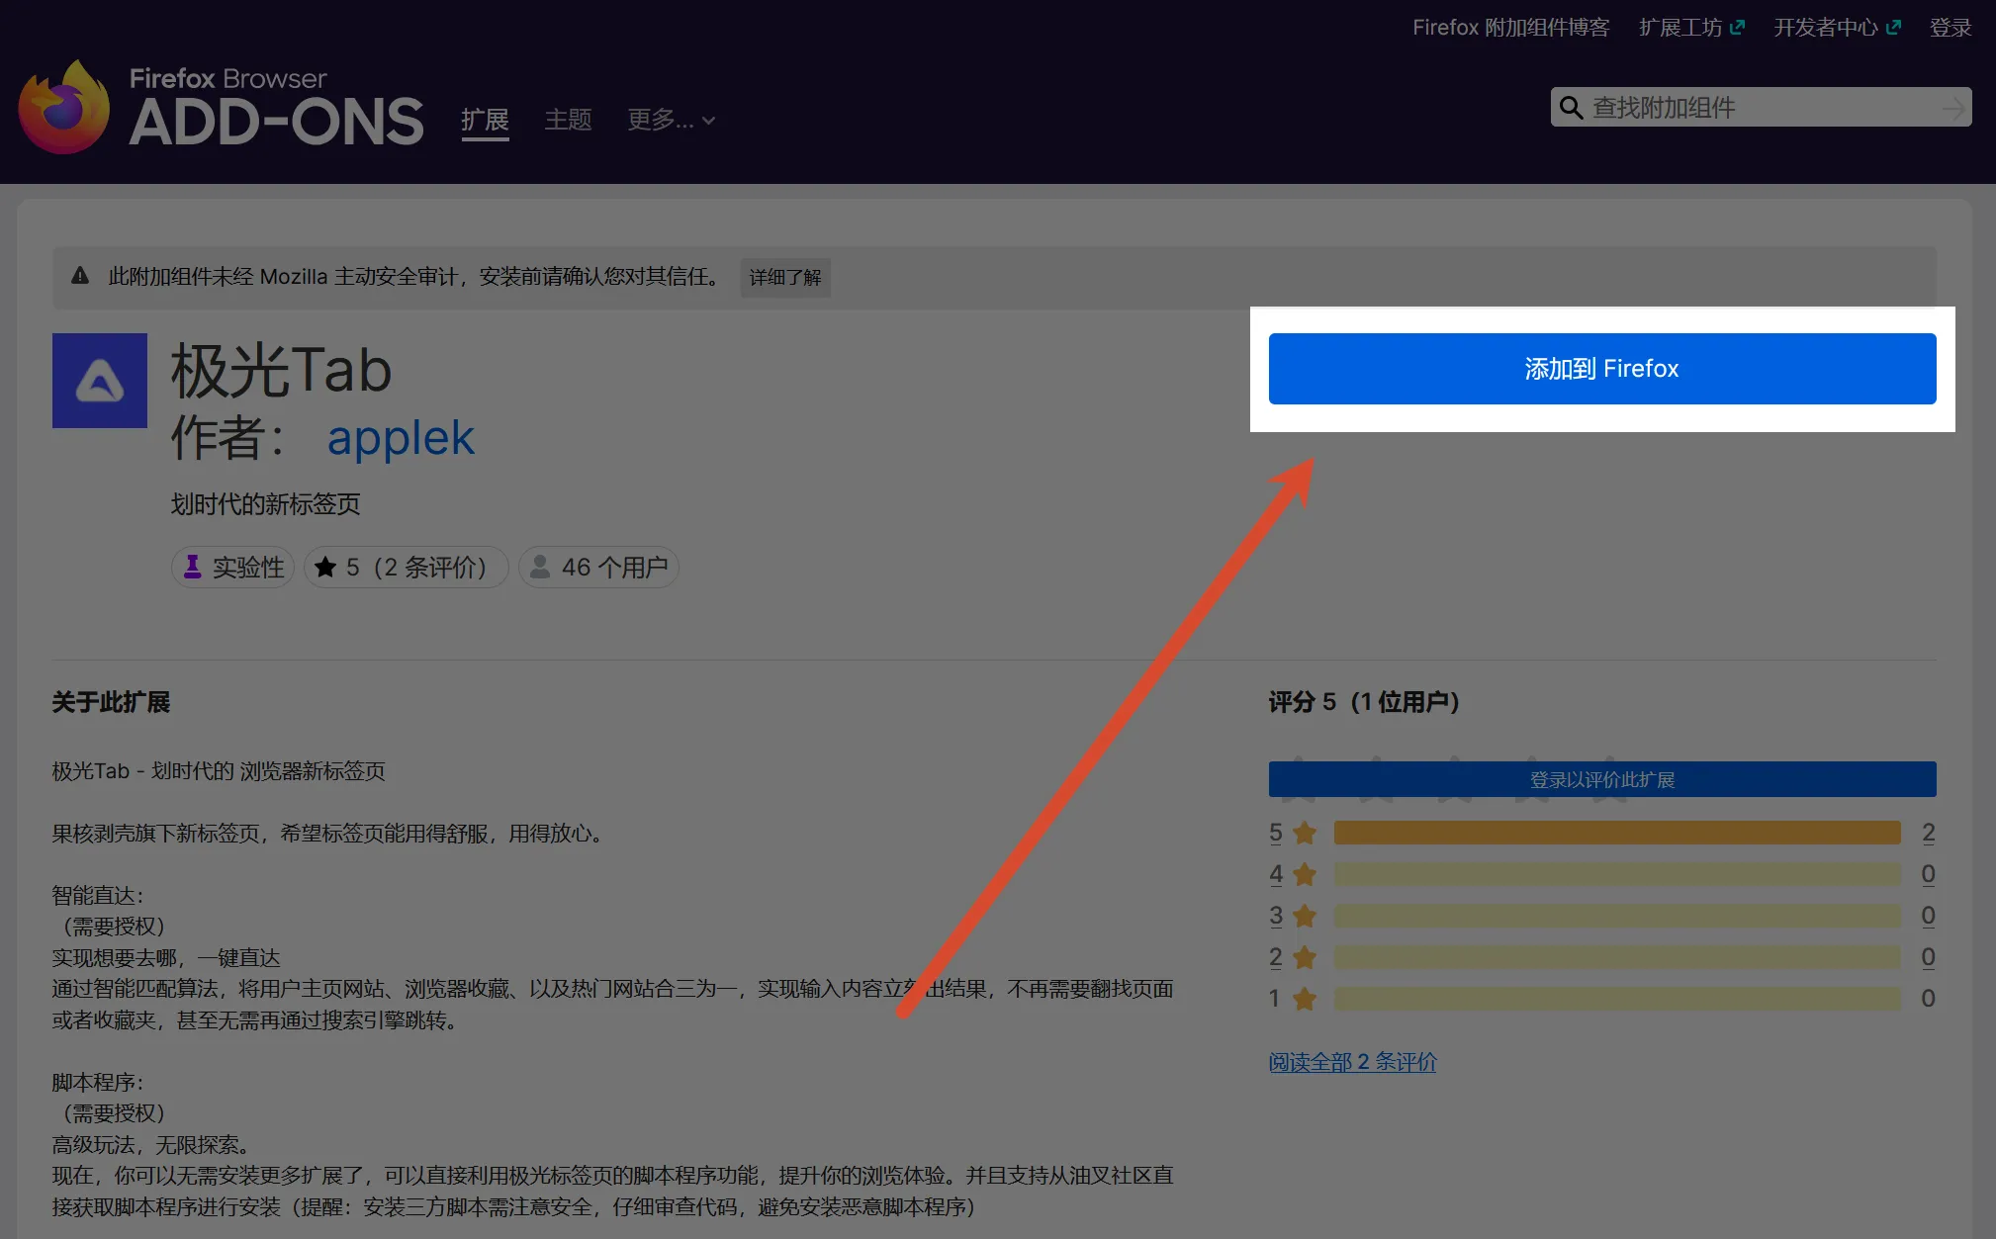The image size is (1996, 1239).
Task: Click the 关于此扩展 heading
Action: click(x=111, y=702)
